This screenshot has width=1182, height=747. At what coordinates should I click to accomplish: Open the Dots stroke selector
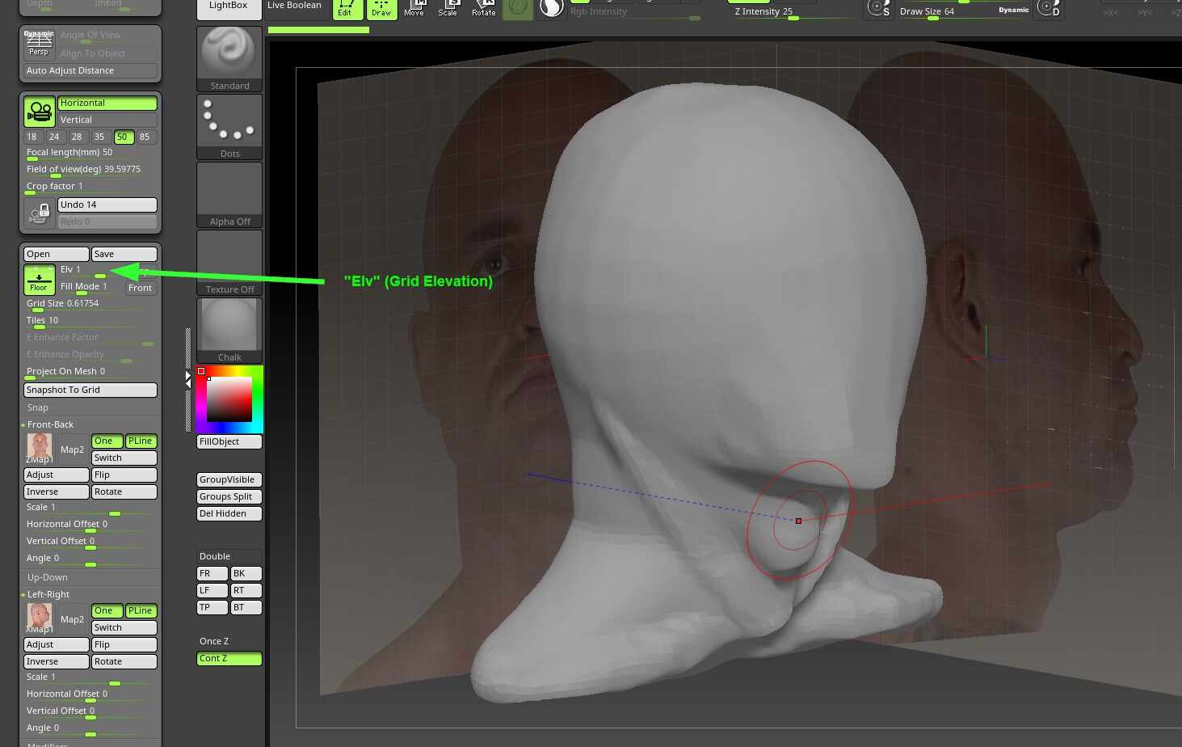click(x=230, y=127)
